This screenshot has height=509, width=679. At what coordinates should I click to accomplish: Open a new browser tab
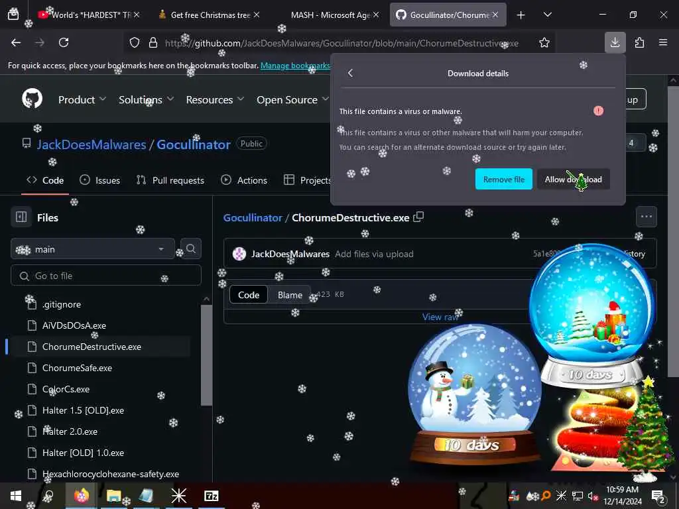[521, 15]
